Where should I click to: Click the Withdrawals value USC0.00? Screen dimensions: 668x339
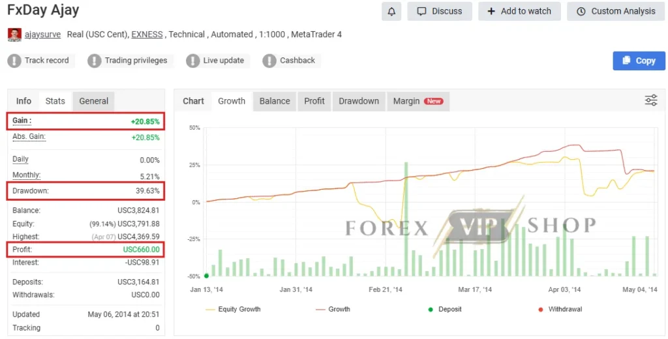pyautogui.click(x=145, y=295)
